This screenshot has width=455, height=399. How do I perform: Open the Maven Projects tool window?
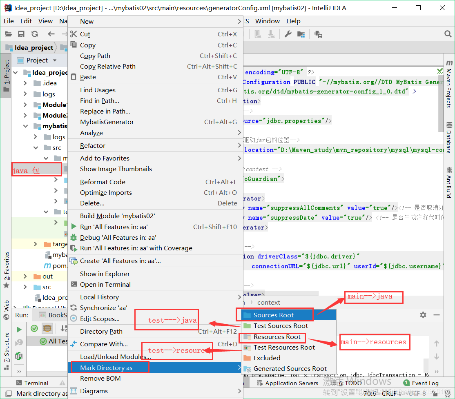click(x=449, y=84)
